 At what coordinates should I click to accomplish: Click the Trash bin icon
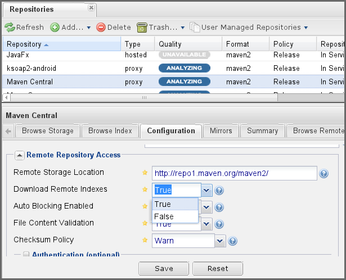142,28
